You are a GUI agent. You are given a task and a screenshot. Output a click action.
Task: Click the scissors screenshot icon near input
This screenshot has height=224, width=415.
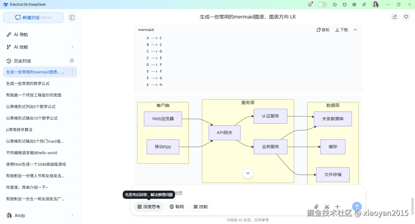tap(327, 206)
